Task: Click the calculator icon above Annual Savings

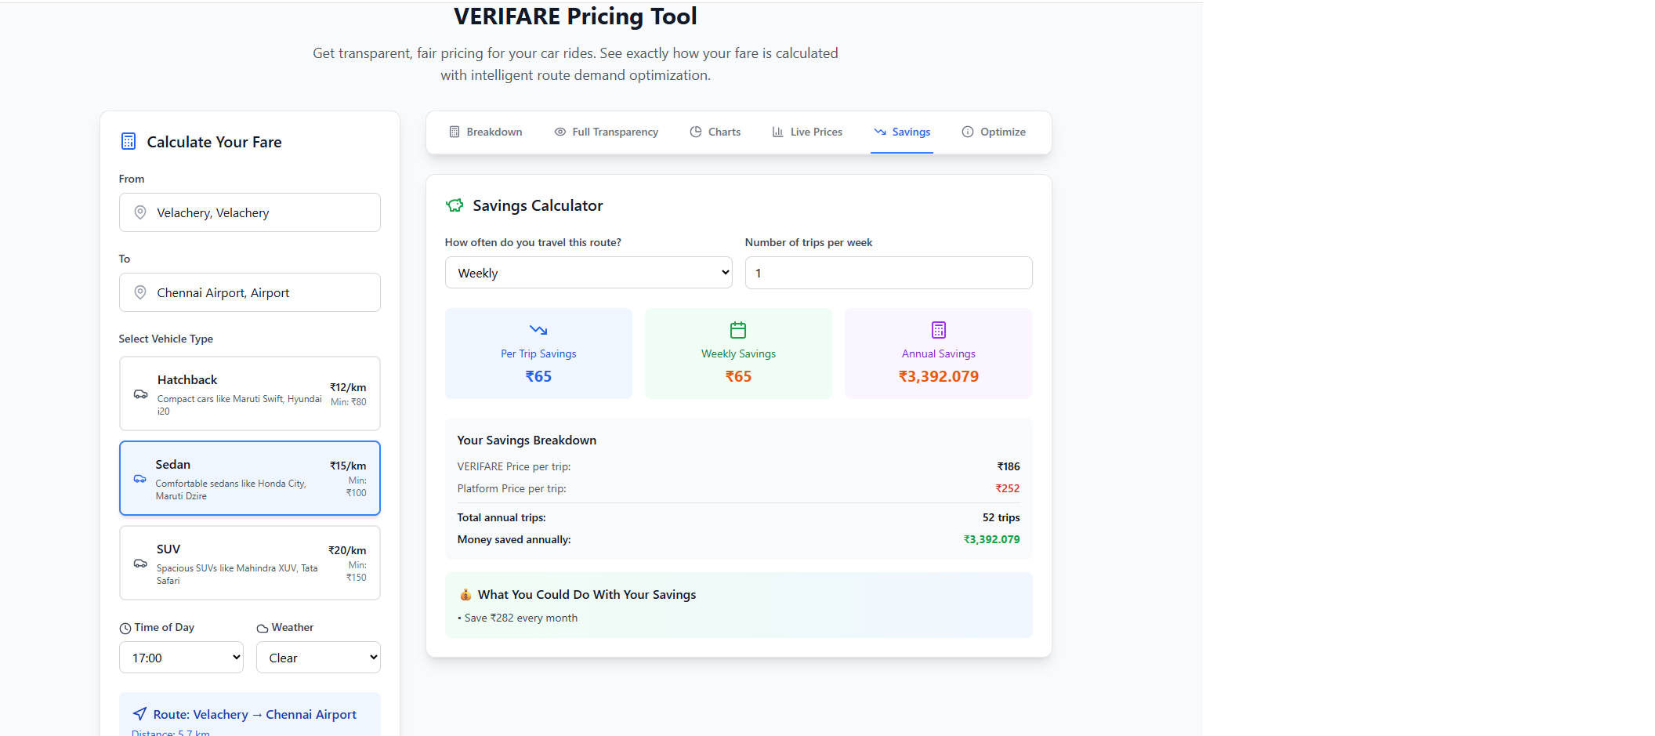Action: pyautogui.click(x=938, y=330)
